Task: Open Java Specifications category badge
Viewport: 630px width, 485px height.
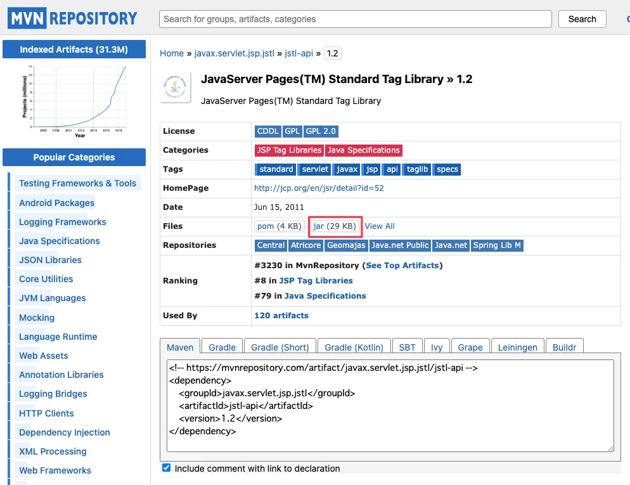Action: (364, 150)
